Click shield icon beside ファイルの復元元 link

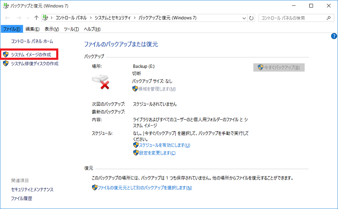click(95, 188)
